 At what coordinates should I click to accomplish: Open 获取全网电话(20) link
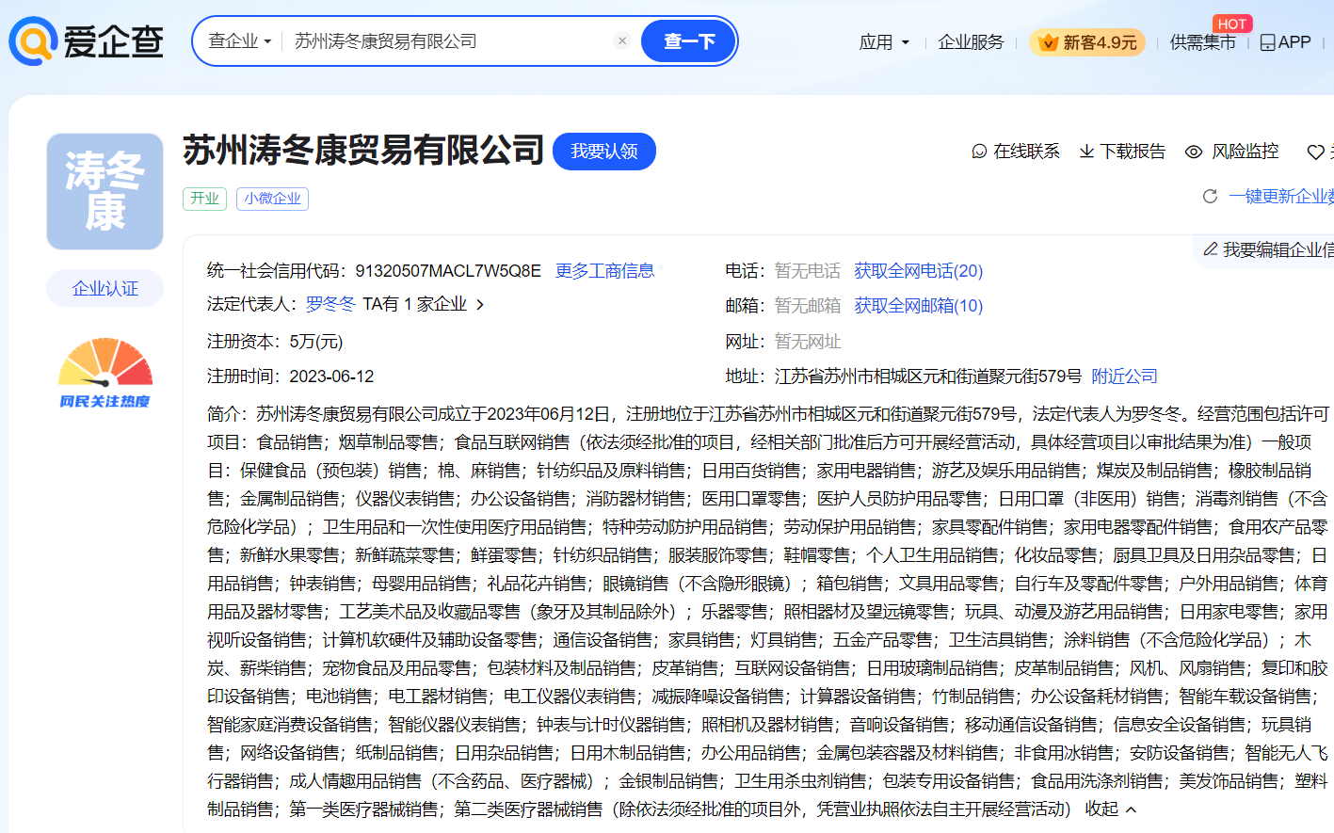coord(918,271)
